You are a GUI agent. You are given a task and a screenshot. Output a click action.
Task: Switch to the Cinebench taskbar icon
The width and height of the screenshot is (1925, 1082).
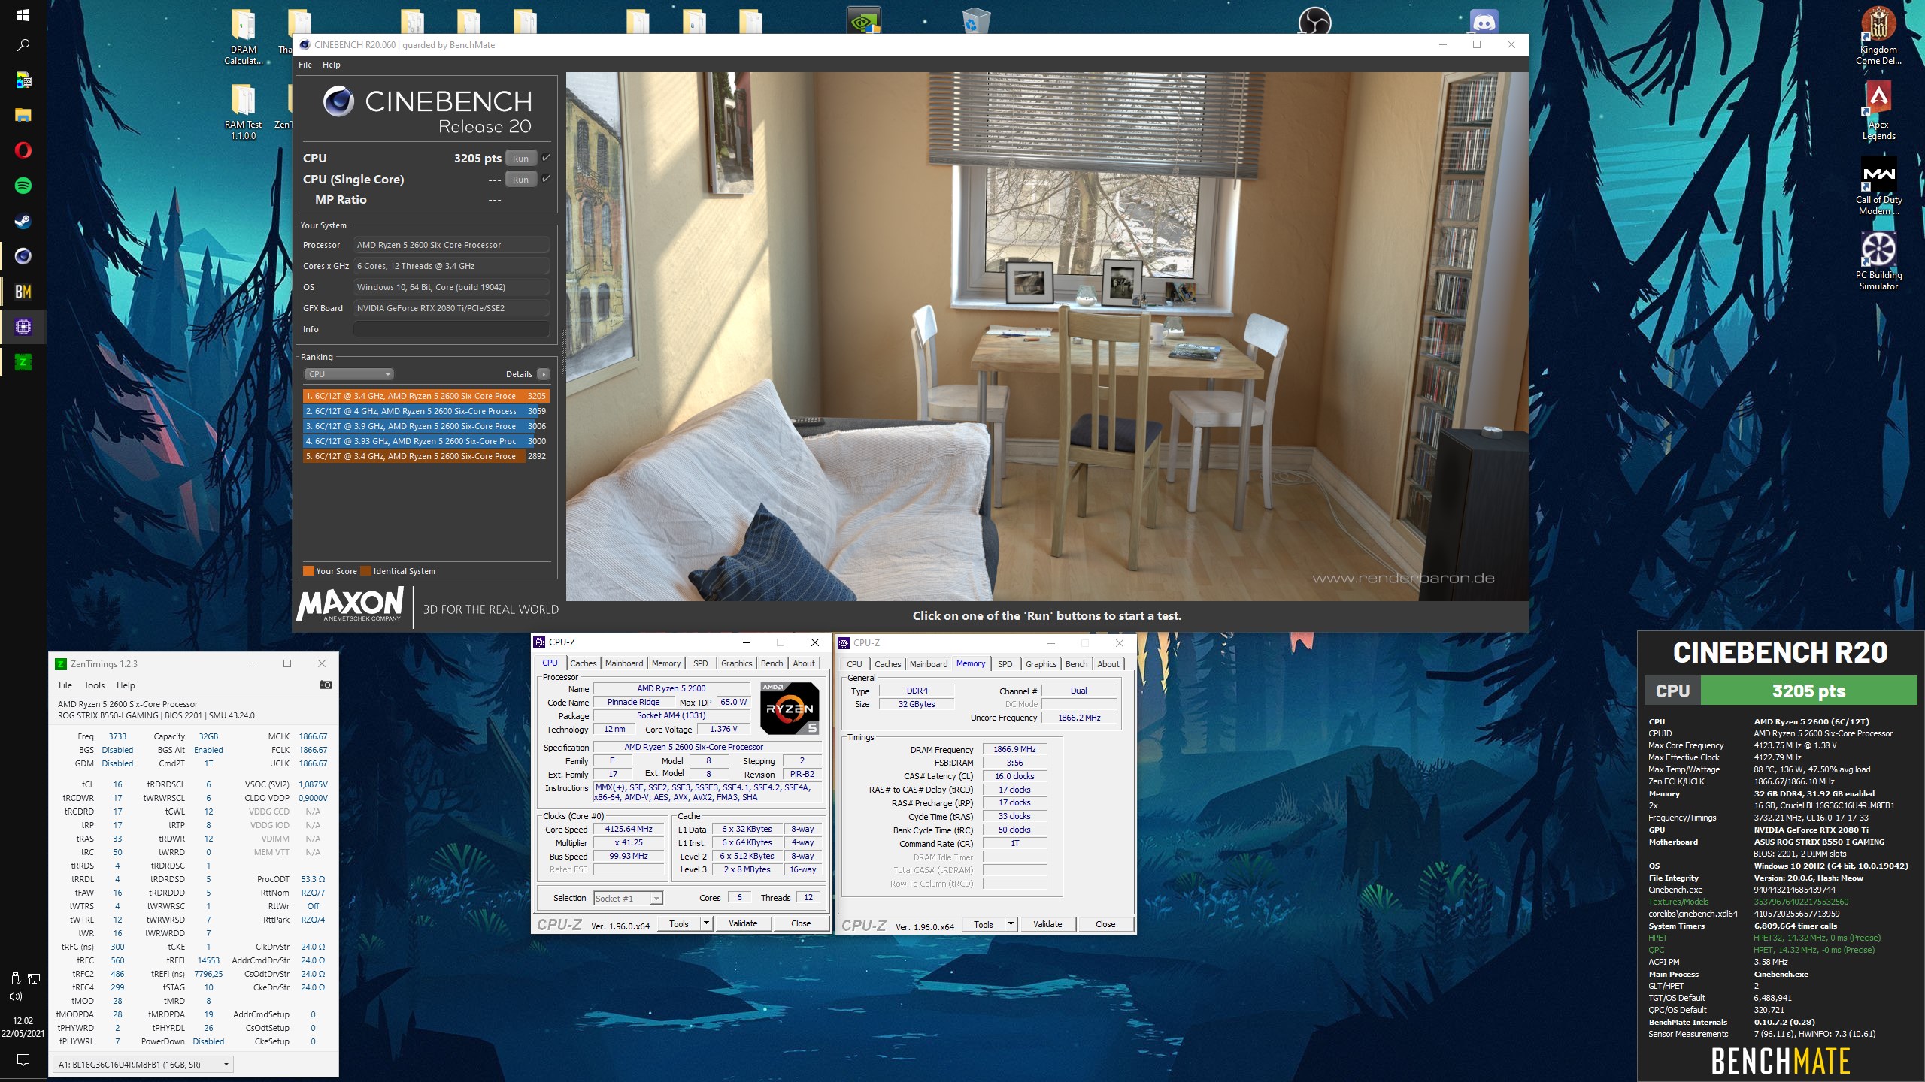pyautogui.click(x=23, y=256)
